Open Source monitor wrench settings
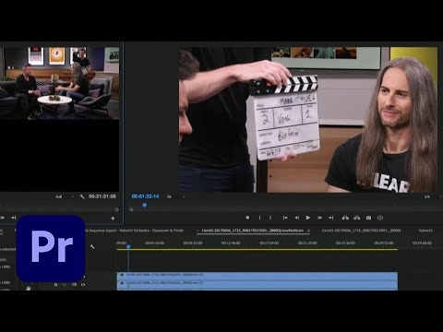The height and width of the screenshot is (332, 443). [82, 196]
